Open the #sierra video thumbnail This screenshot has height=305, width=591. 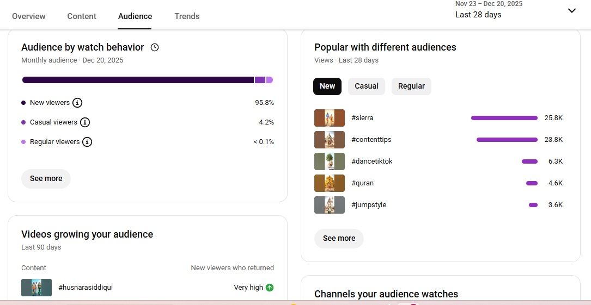pyautogui.click(x=330, y=118)
